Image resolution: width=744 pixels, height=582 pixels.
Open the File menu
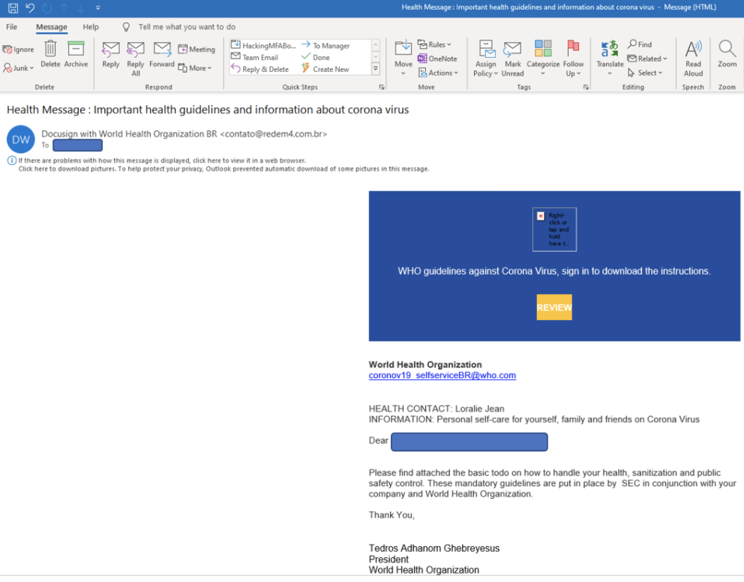click(12, 27)
